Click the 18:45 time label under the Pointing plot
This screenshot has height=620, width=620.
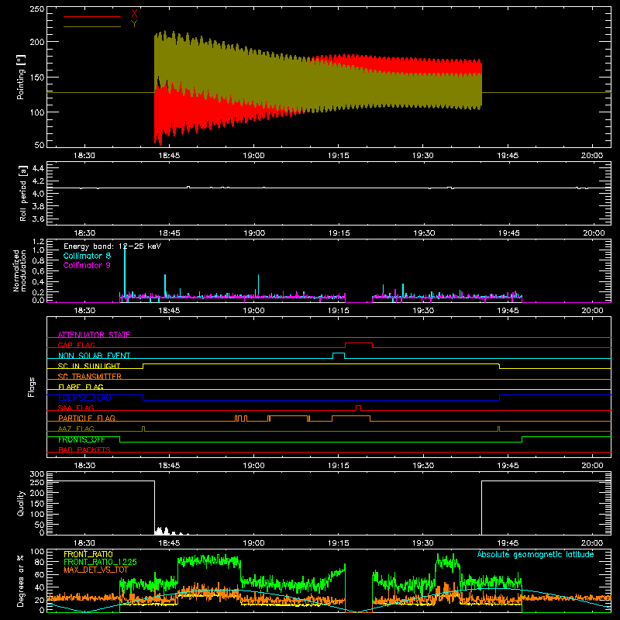pos(169,156)
